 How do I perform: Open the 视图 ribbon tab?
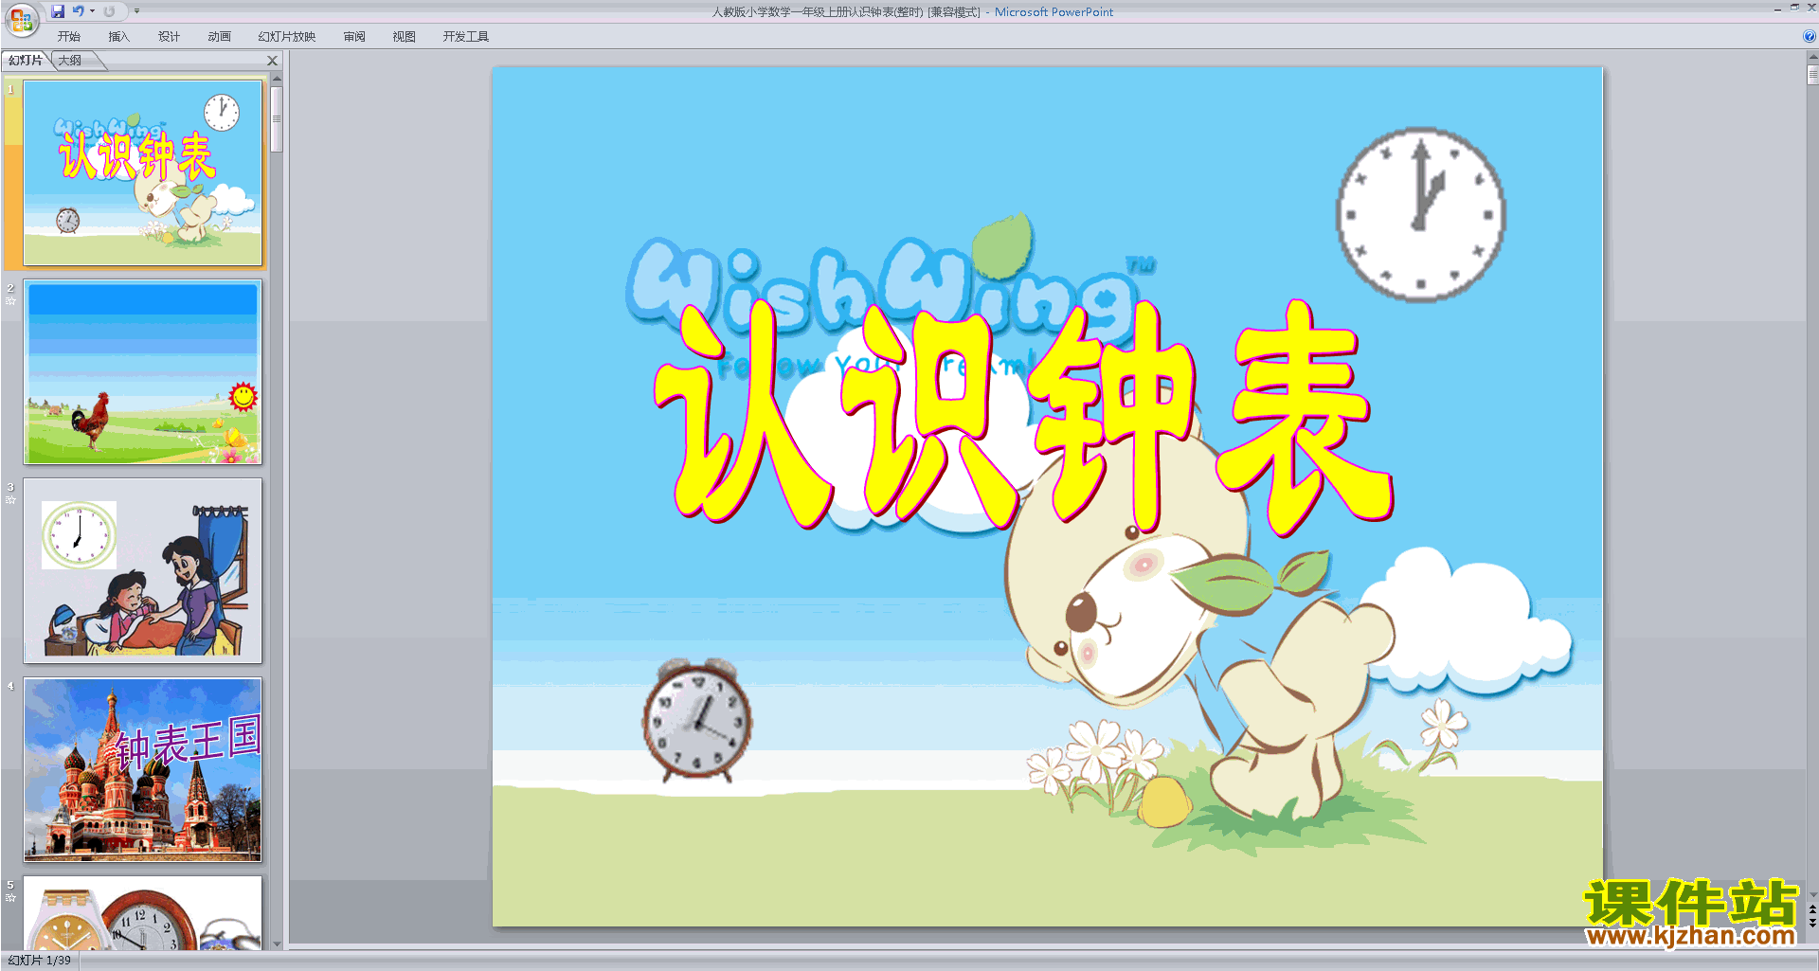click(x=405, y=37)
